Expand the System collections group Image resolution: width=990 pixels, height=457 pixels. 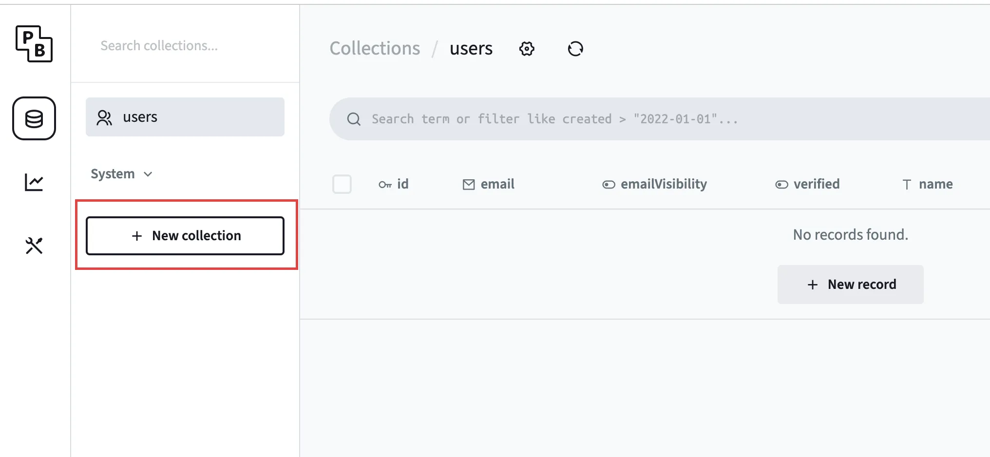[122, 174]
